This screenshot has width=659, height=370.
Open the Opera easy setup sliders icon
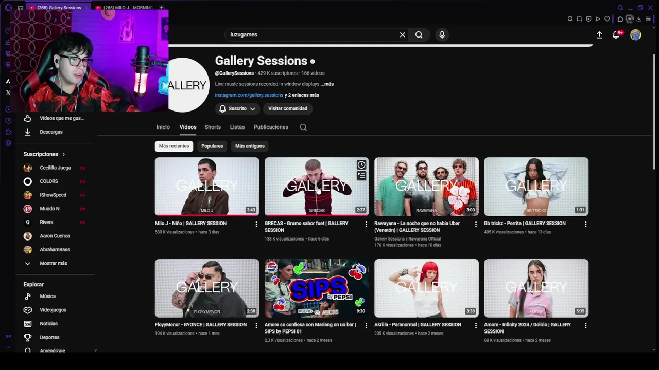click(648, 19)
